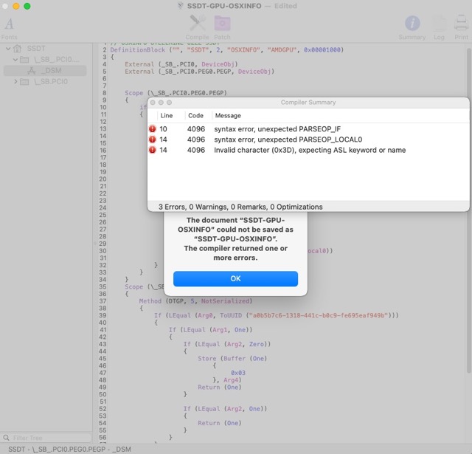Select the _DSM method in sidebar
The image size is (472, 454).
[52, 70]
